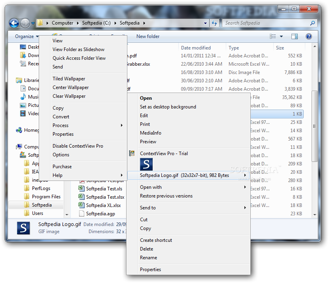Click the Music library icon in sidebar
The image size is (329, 283).
(x=23, y=97)
